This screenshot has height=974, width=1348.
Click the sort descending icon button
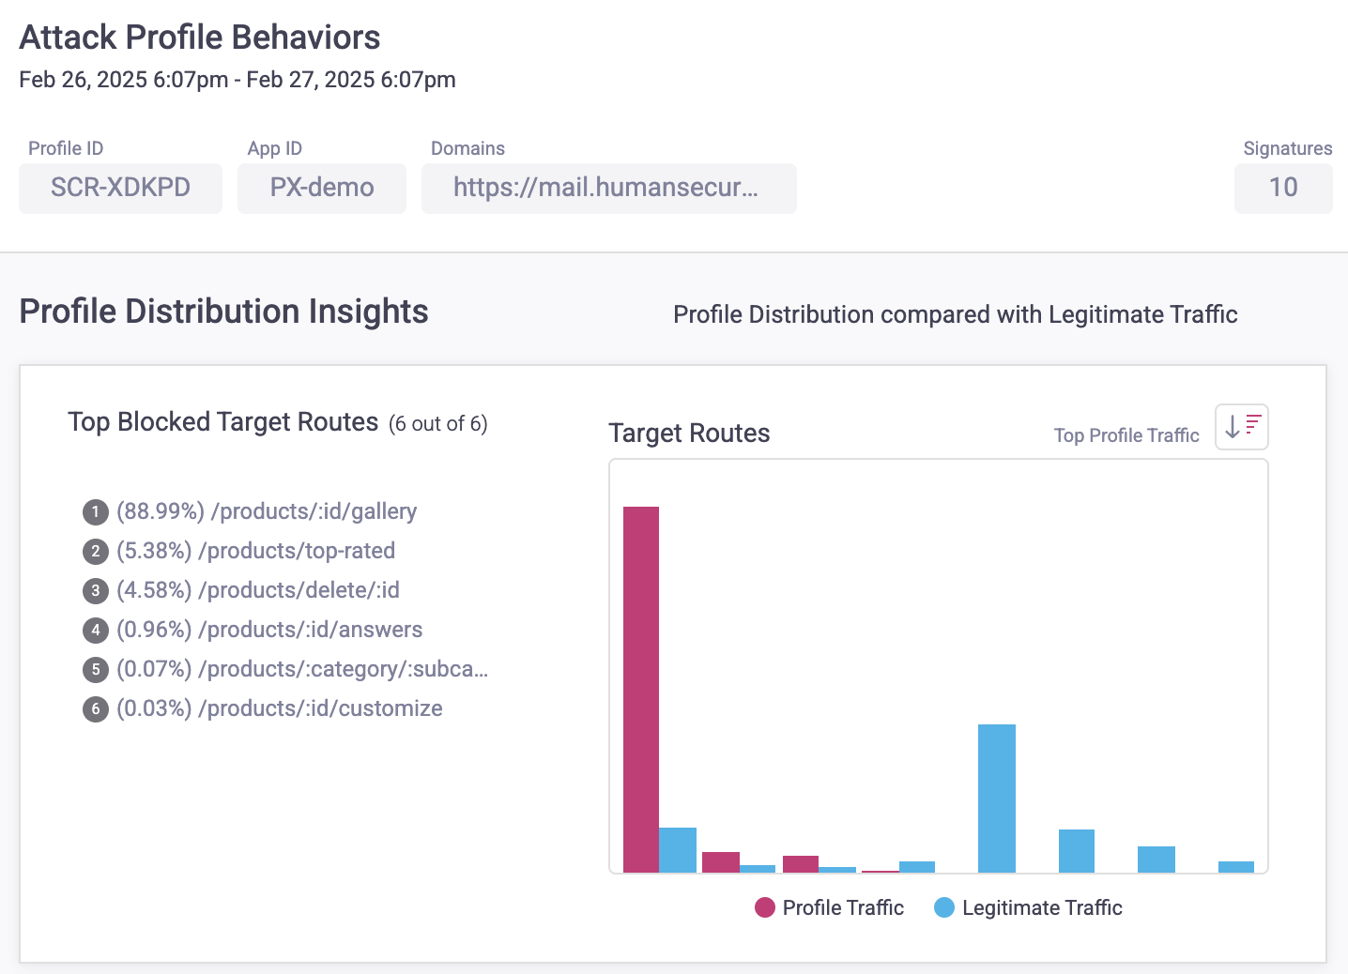[1241, 427]
